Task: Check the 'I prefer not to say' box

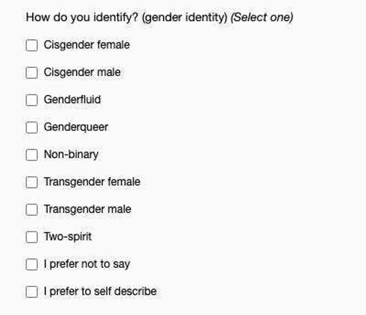Action: (x=32, y=264)
